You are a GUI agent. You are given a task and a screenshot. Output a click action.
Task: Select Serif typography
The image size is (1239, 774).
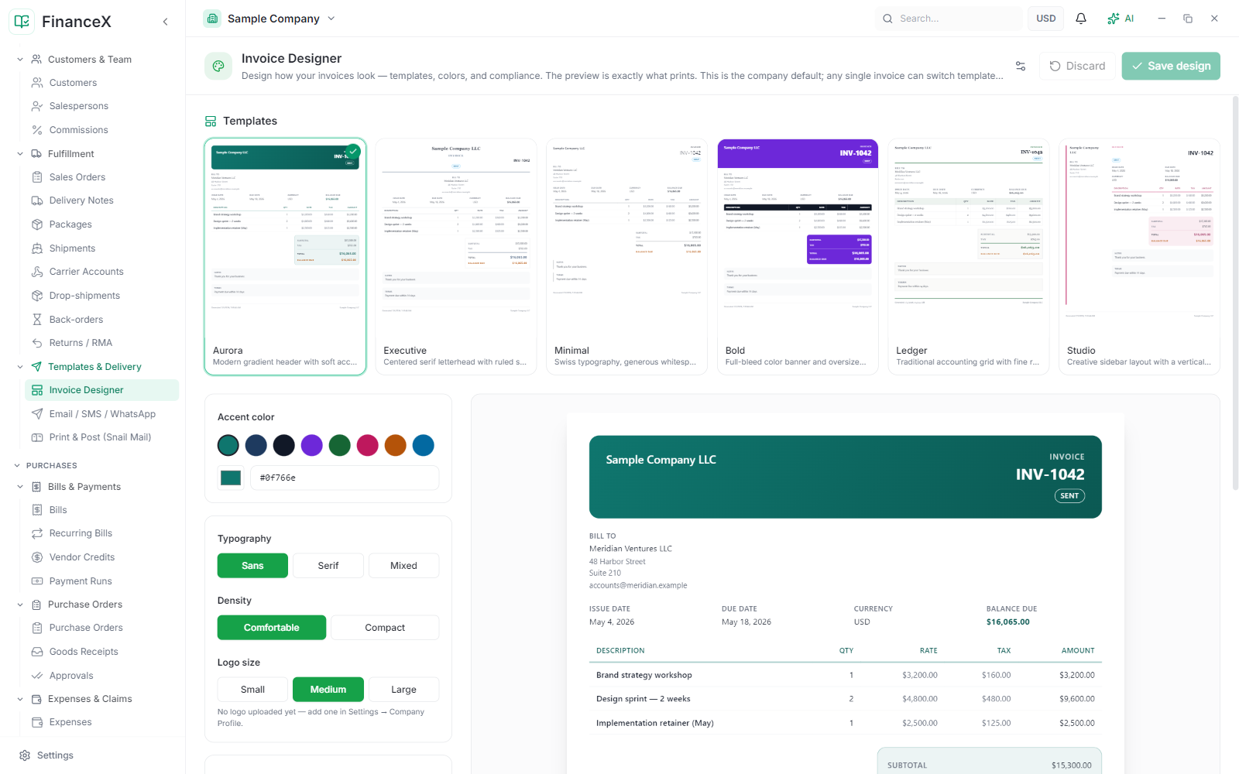click(x=328, y=566)
